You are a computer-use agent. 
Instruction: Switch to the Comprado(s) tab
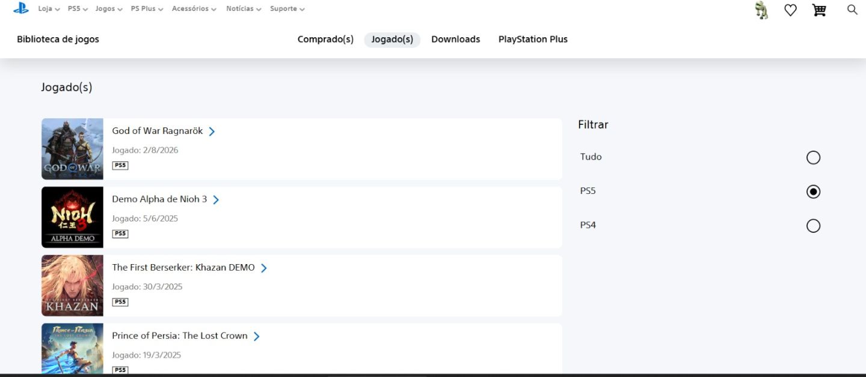click(325, 40)
